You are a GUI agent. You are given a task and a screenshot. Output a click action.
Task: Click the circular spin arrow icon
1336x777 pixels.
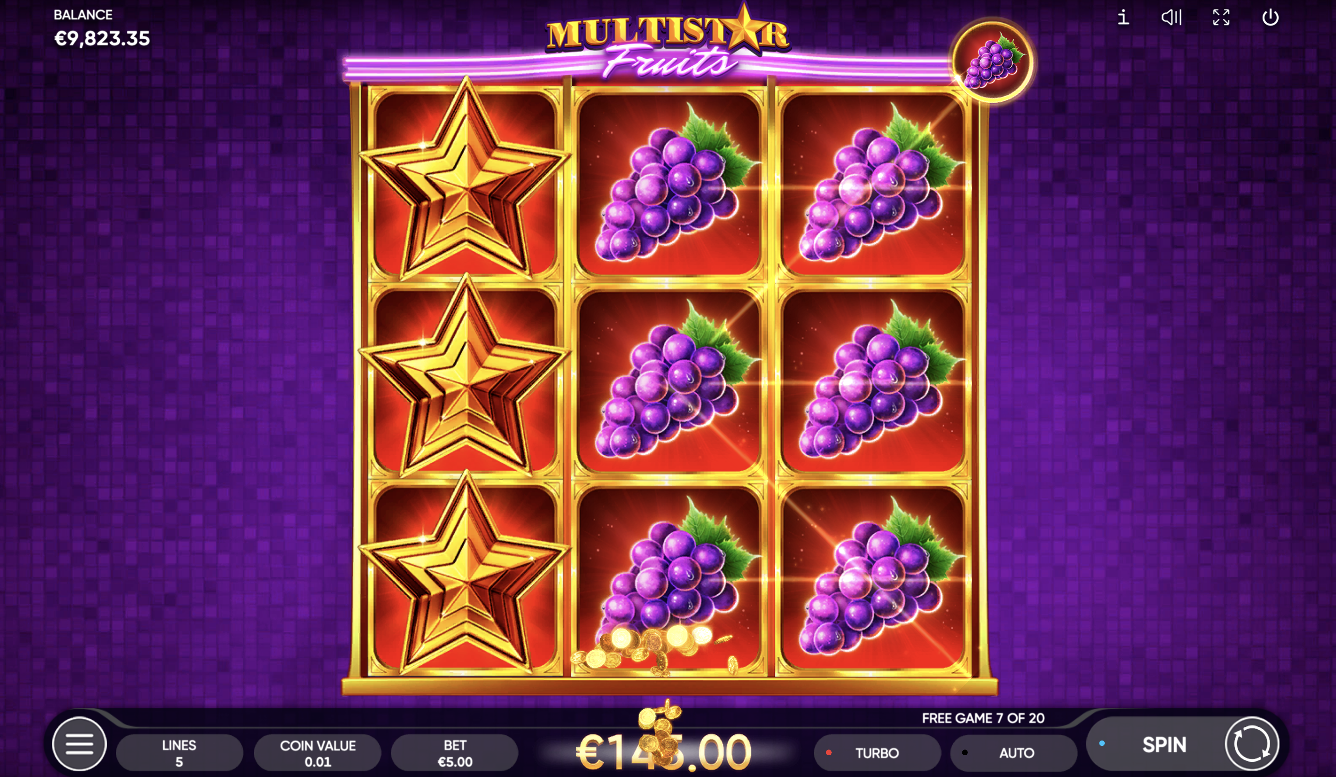click(x=1252, y=743)
